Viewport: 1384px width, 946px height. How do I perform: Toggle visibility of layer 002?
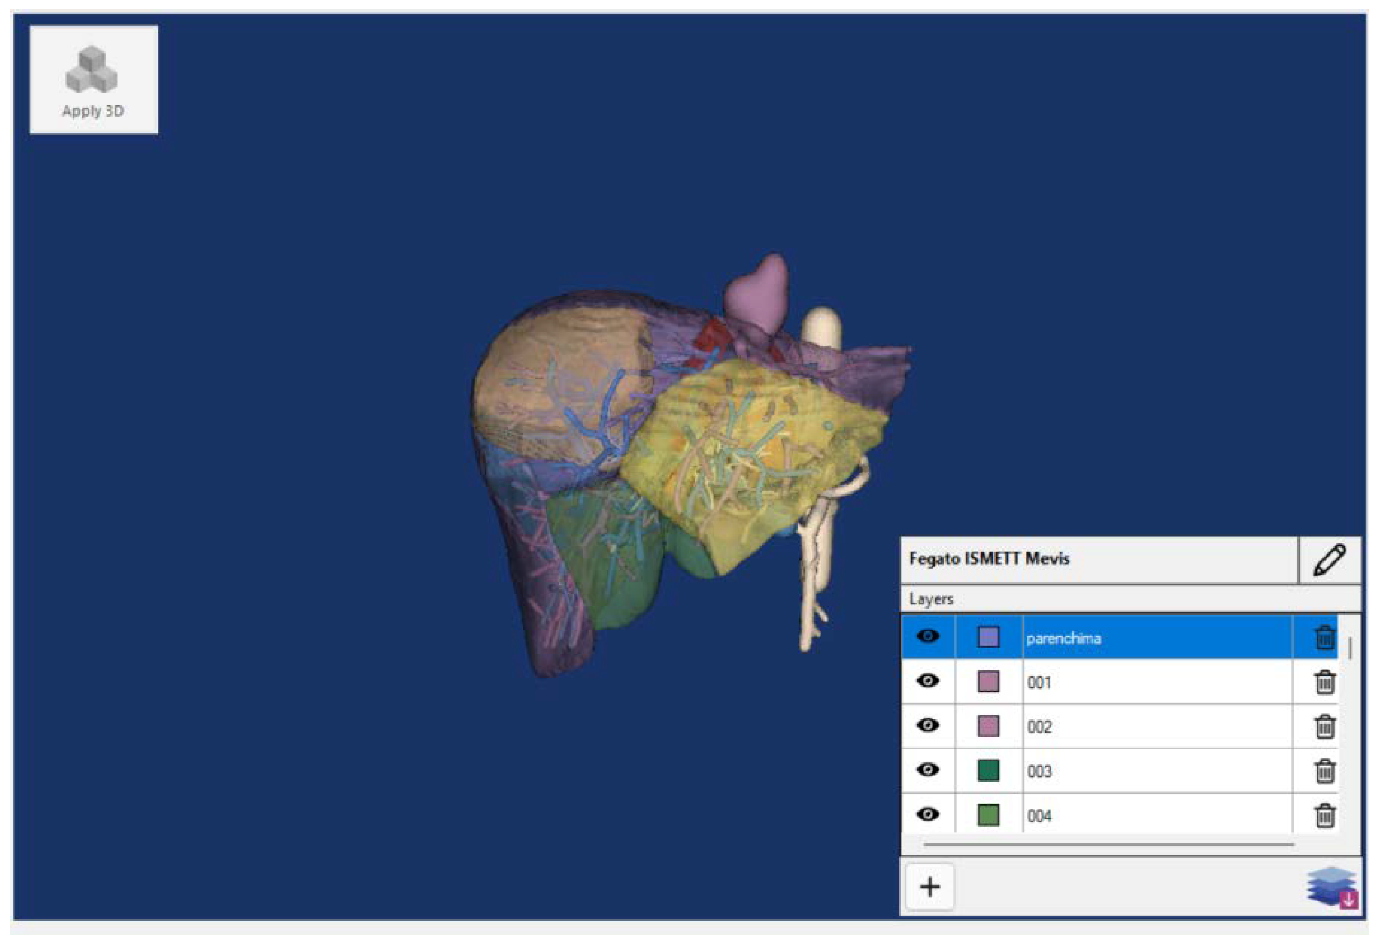[x=928, y=726]
